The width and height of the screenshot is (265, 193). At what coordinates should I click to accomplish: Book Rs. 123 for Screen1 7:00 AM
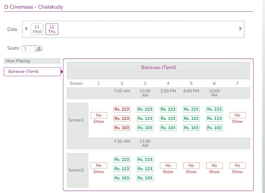pyautogui.click(x=122, y=118)
